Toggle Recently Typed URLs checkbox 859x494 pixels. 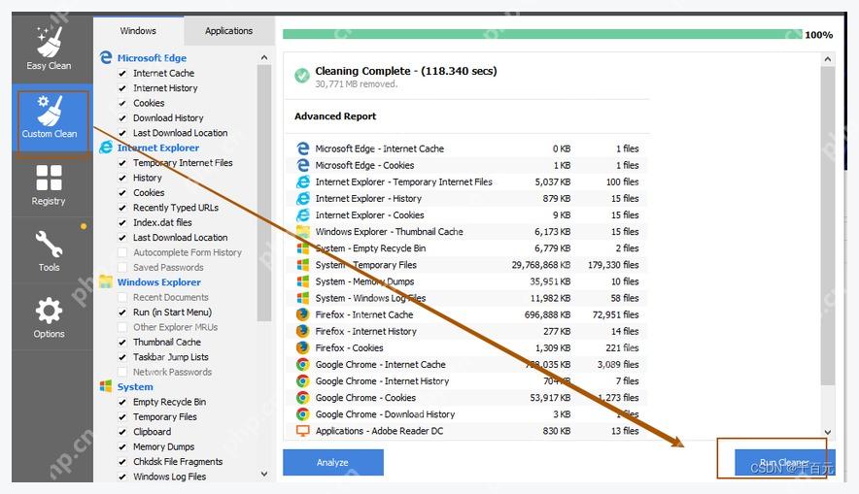click(122, 208)
